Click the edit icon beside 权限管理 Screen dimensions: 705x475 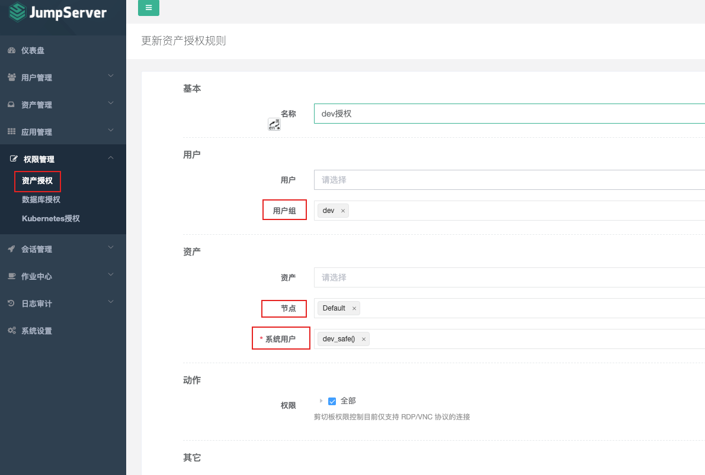click(14, 159)
